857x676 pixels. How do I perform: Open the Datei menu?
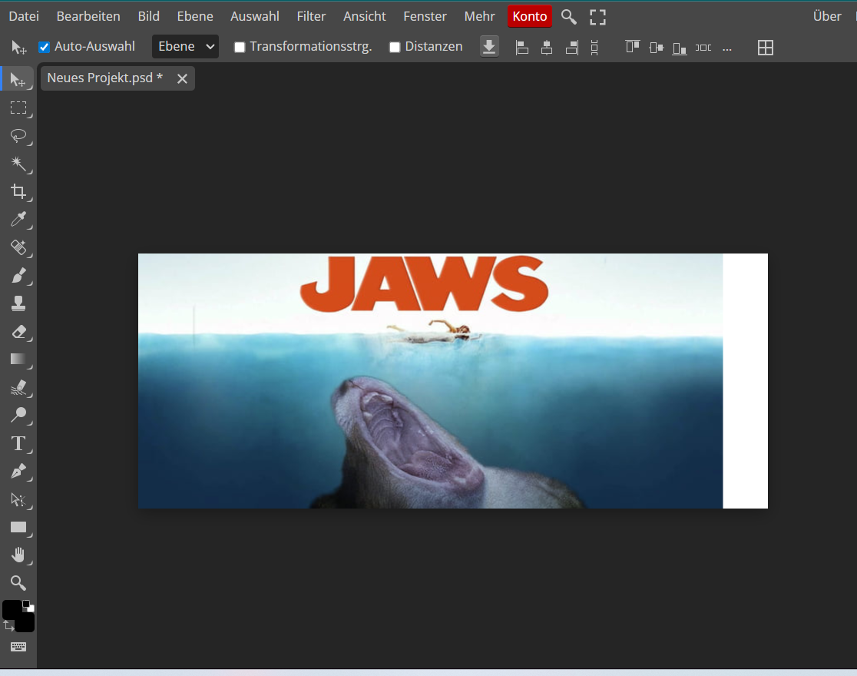click(x=24, y=16)
